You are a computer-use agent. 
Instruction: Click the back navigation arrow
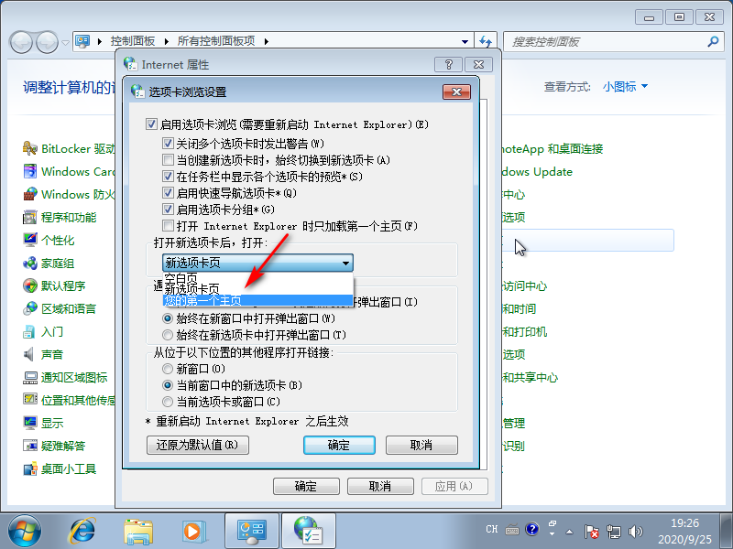(21, 42)
